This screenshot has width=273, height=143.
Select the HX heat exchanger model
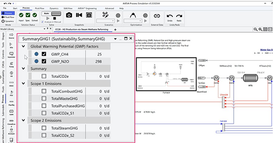pos(11,74)
